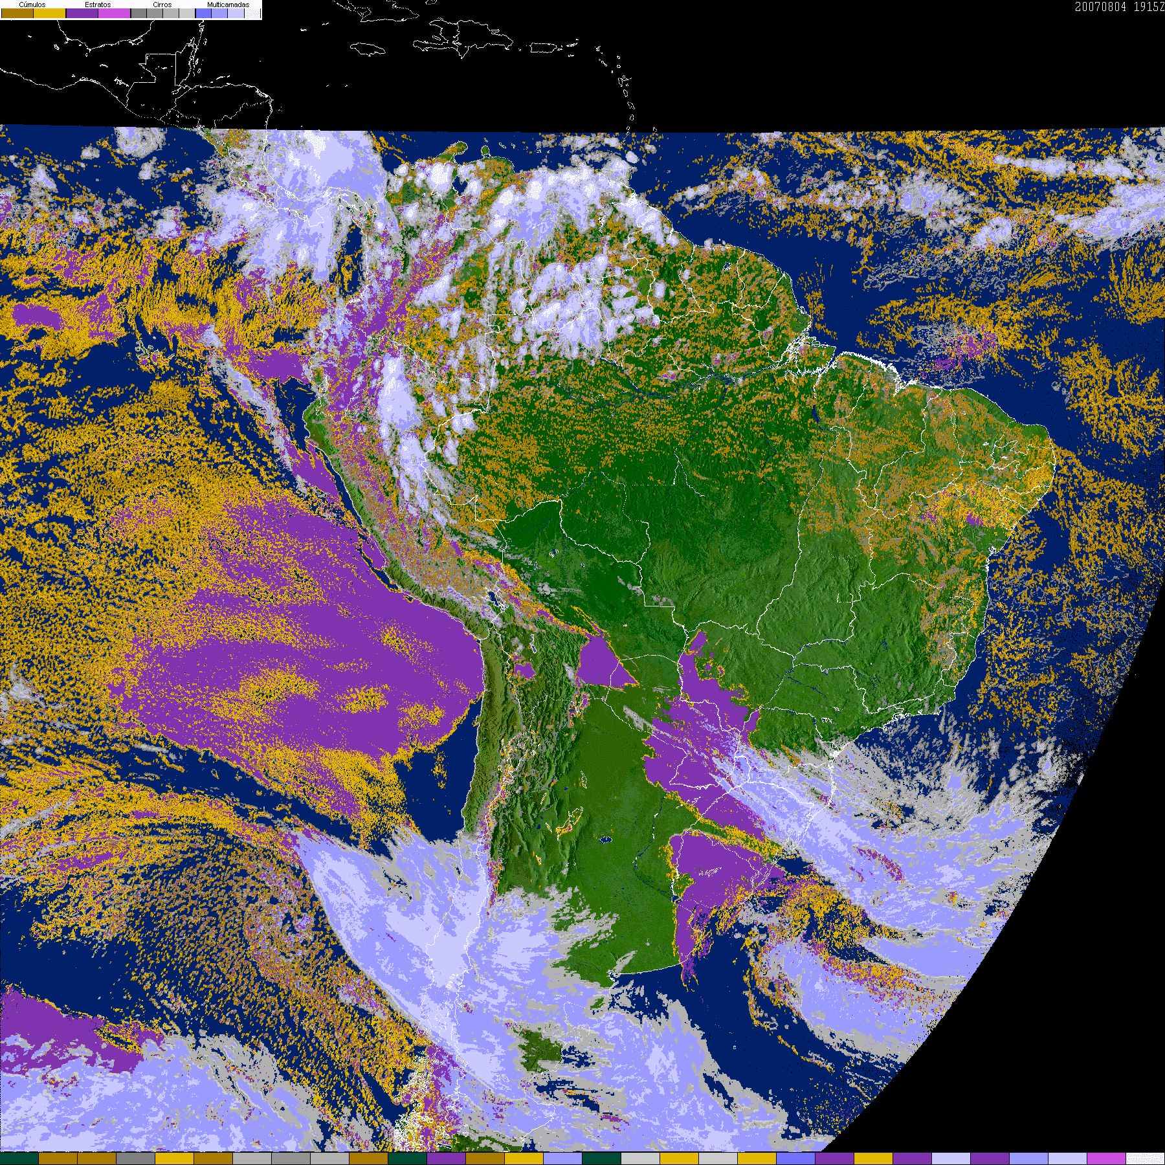Screen dimensions: 1165x1165
Task: Click the dark brown Cúmulos legend swatch
Action: point(17,14)
